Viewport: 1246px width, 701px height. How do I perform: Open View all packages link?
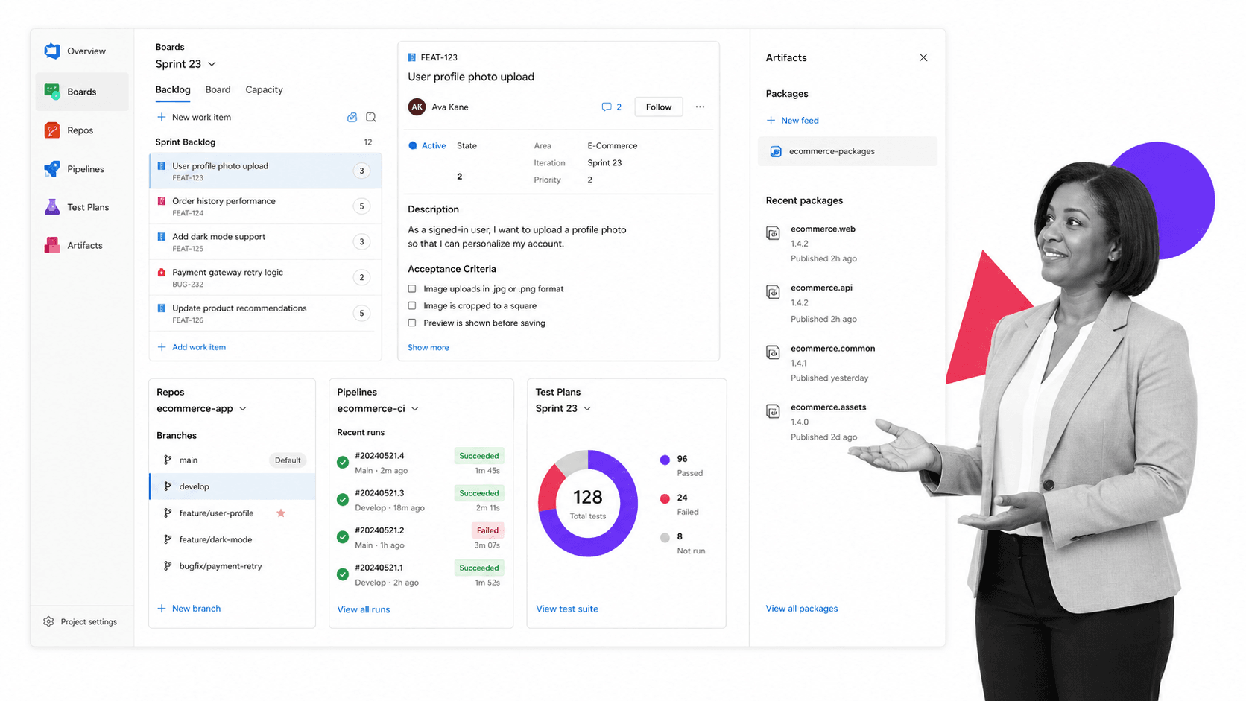coord(802,609)
